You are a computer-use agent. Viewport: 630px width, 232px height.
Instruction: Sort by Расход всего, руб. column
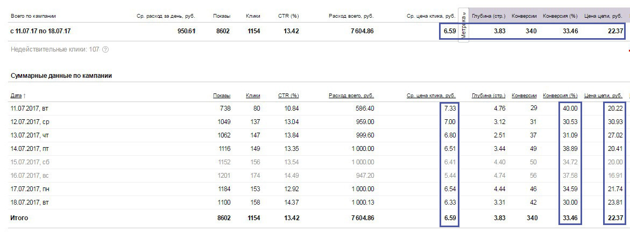tap(351, 96)
